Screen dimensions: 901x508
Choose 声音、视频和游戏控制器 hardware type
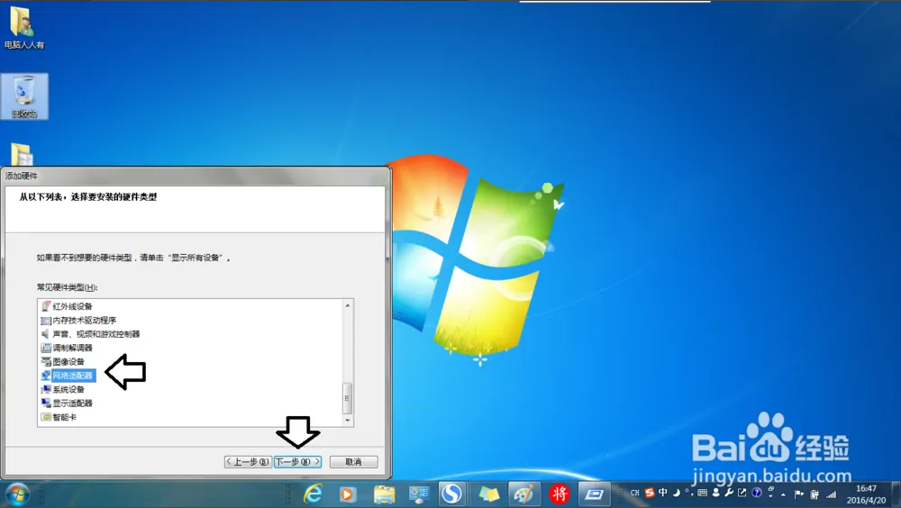[96, 334]
